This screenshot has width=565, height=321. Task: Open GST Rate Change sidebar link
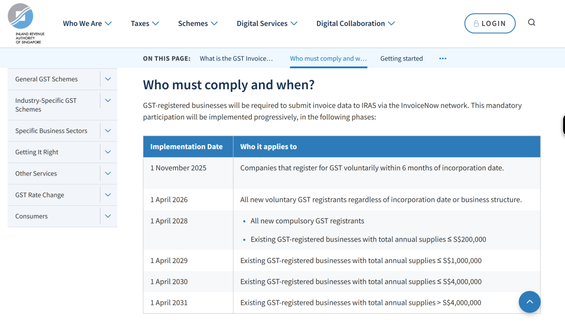pyautogui.click(x=40, y=195)
